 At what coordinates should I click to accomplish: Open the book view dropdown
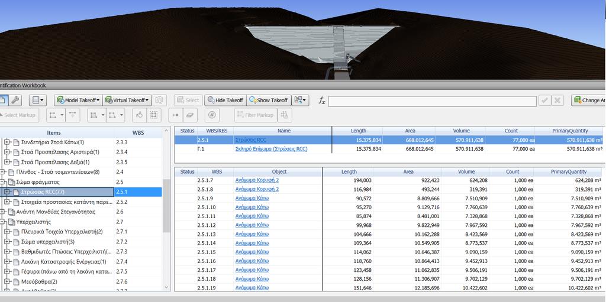pyautogui.click(x=38, y=100)
